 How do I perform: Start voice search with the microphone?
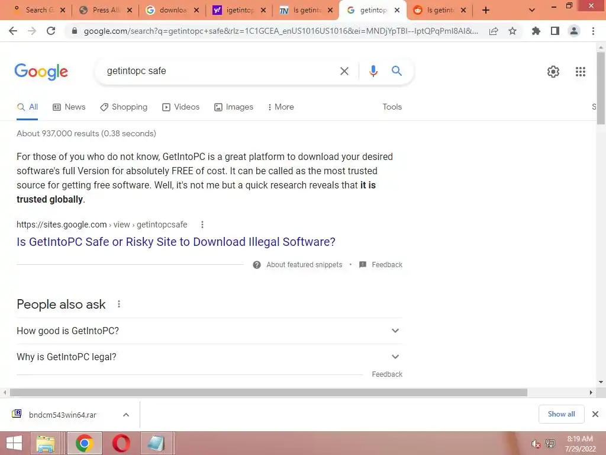tap(373, 71)
